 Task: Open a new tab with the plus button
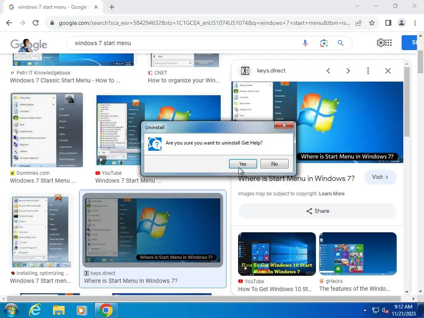click(x=112, y=7)
